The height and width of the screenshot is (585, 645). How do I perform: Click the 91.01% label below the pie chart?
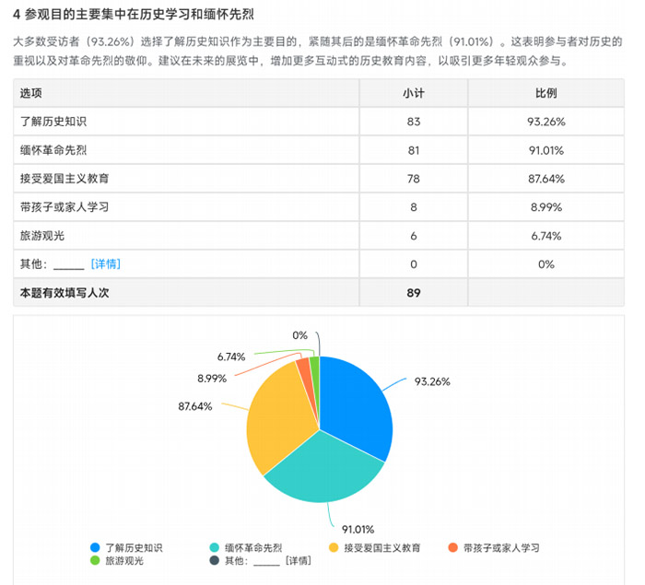tap(358, 529)
